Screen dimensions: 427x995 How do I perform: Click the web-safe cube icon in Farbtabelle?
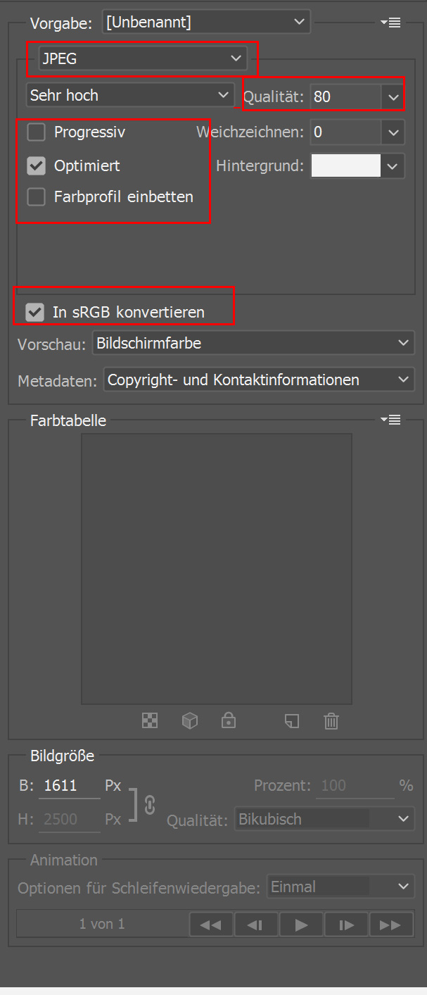(x=189, y=720)
